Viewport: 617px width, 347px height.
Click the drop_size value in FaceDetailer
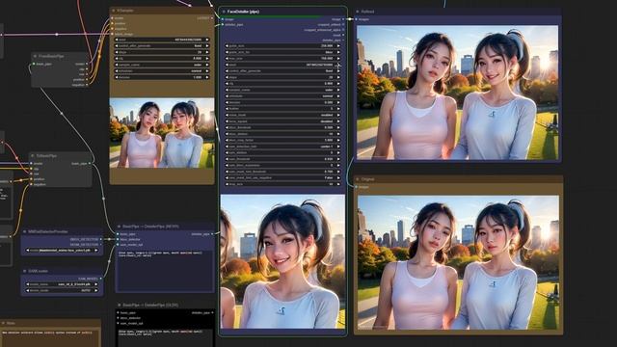(x=282, y=184)
